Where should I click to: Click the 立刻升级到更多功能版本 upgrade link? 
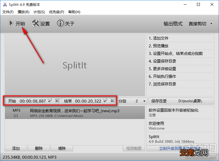coord(180,148)
